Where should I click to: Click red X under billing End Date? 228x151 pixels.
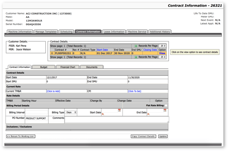pos(148,114)
